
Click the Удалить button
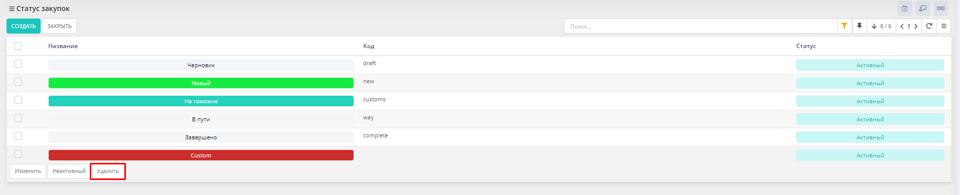coord(108,171)
